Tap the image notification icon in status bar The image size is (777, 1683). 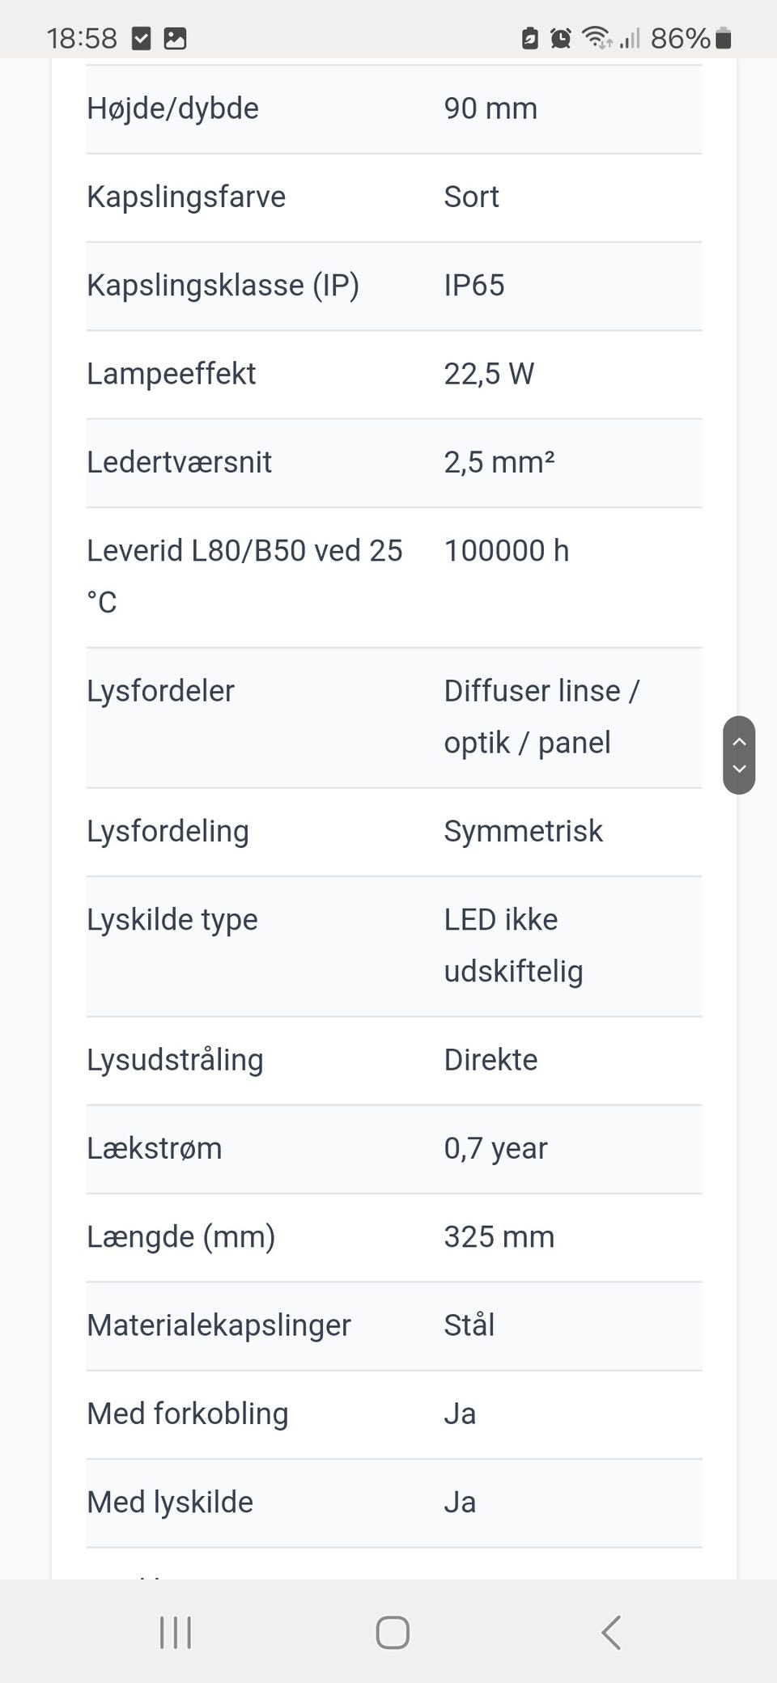175,38
